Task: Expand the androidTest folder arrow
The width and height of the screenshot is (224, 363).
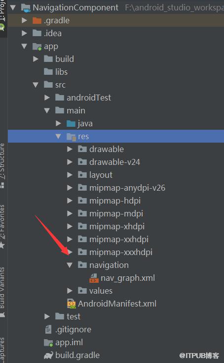Action: pyautogui.click(x=47, y=98)
